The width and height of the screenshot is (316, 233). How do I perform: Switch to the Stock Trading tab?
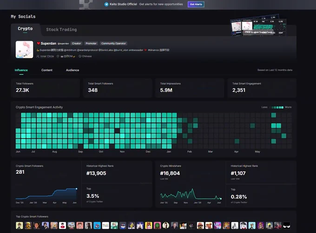click(61, 30)
